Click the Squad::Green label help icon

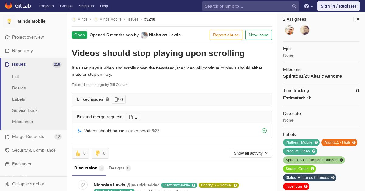pos(312,169)
